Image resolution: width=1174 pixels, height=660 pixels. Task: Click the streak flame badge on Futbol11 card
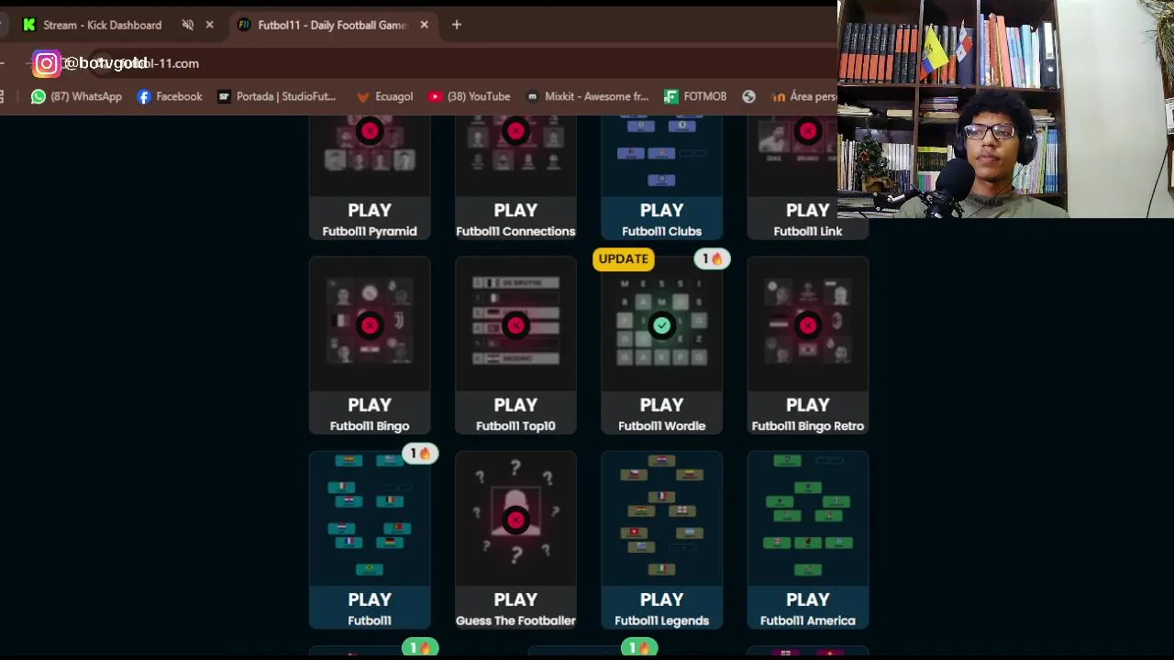click(420, 453)
